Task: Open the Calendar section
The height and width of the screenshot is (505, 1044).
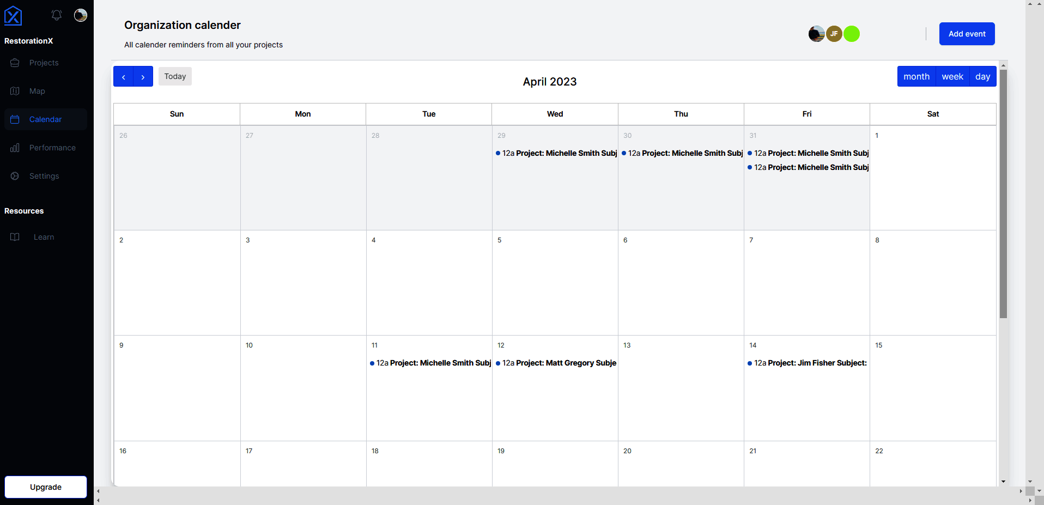Action: tap(45, 119)
